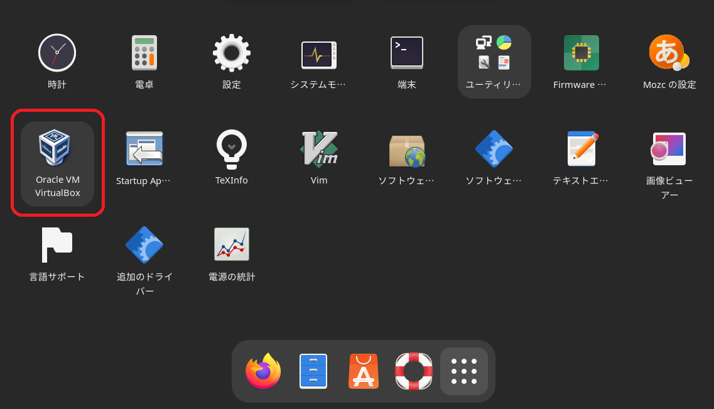This screenshot has height=409, width=714.
Task: Open software app with blue gear diamond icon
Action: [494, 149]
